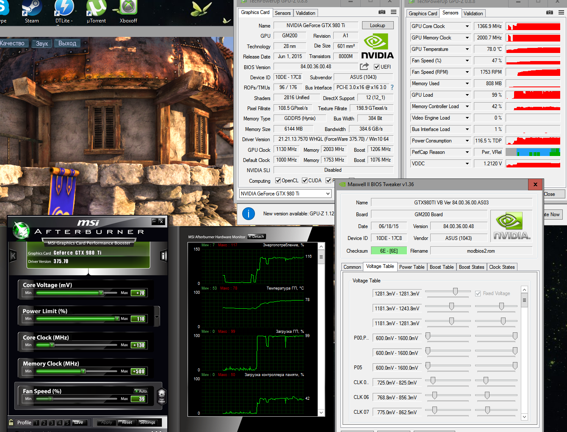Switch to Validation tab in GPU-Z Graphics Card window
This screenshot has height=432, width=567.
(306, 13)
